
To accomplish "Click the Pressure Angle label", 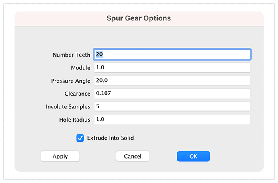I will coord(71,81).
